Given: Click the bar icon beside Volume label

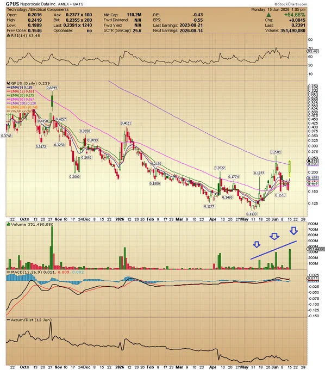Looking at the screenshot, I should point(9,224).
